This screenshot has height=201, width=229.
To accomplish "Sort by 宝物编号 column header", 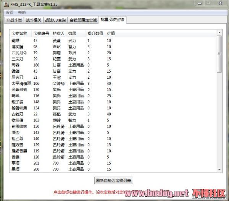I will [41, 34].
